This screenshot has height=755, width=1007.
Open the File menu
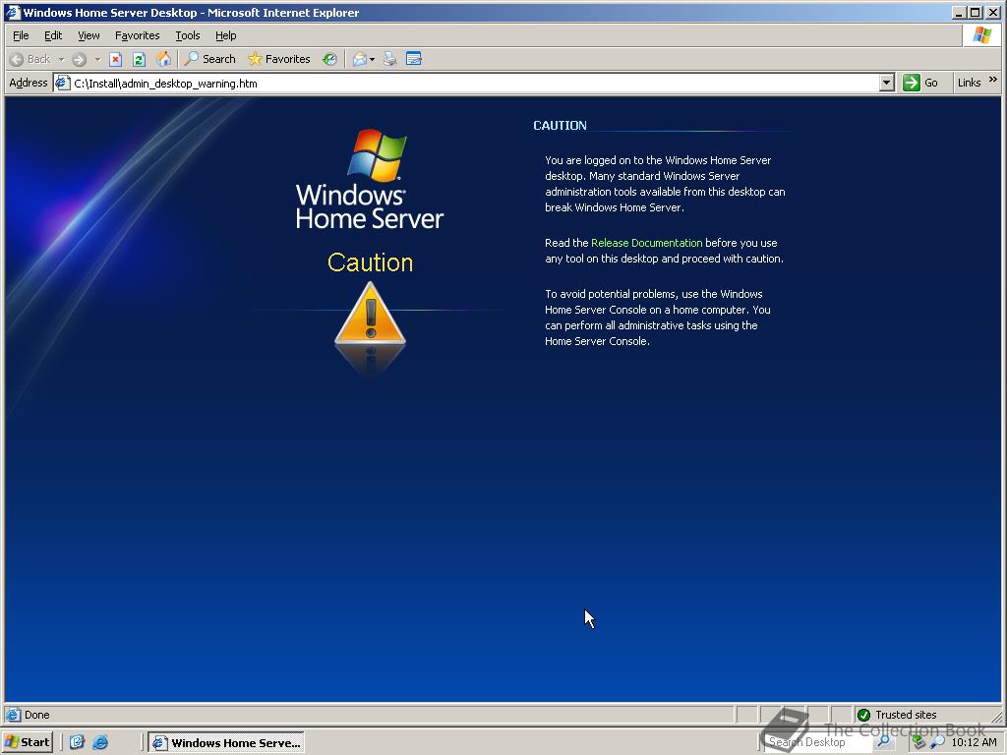(21, 35)
